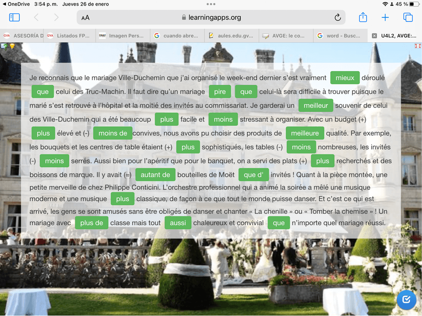The image size is (422, 316).
Task: Show the tab overview grid
Action: (x=408, y=17)
